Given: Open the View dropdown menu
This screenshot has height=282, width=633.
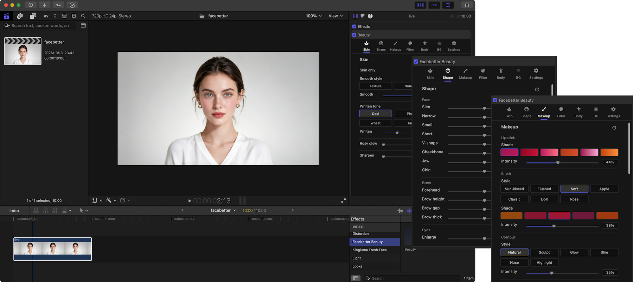Looking at the screenshot, I should pyautogui.click(x=335, y=16).
